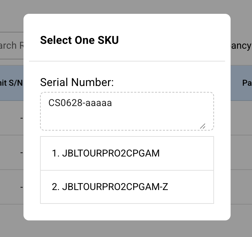Image resolution: width=252 pixels, height=237 pixels.
Task: Click the truncated "nit S/N" column header
Action: coord(11,83)
